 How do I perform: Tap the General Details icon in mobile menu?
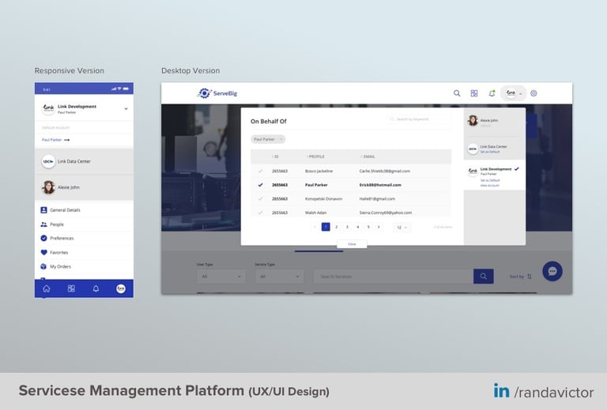pos(43,210)
